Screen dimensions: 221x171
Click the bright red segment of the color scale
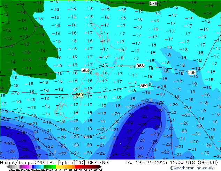76,166
